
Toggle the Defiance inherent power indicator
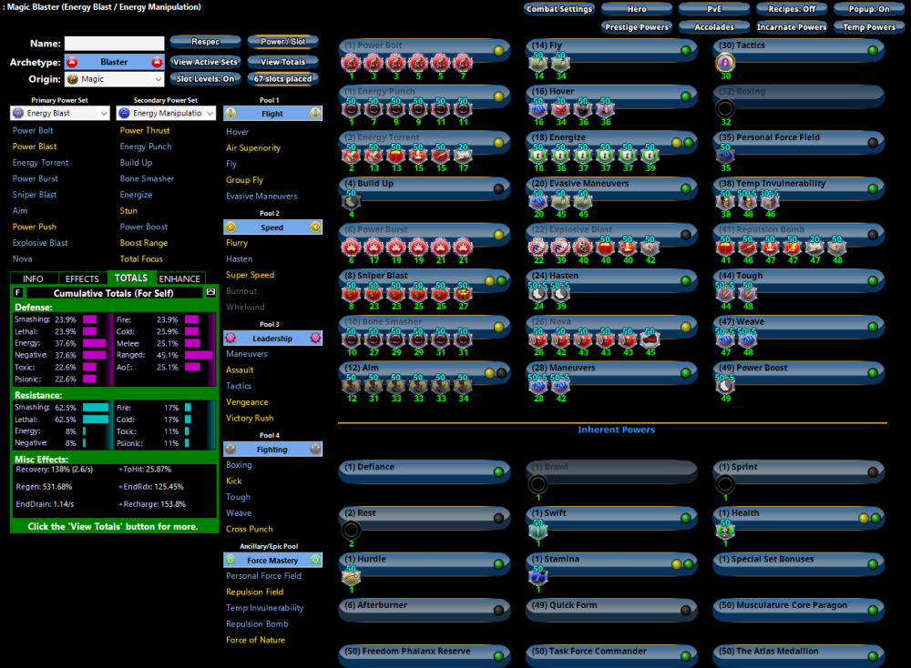tap(498, 471)
